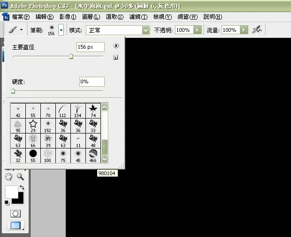Image resolution: width=291 pixels, height=237 pixels.
Task: Select the small stroke brush 11
Action: 78,141
